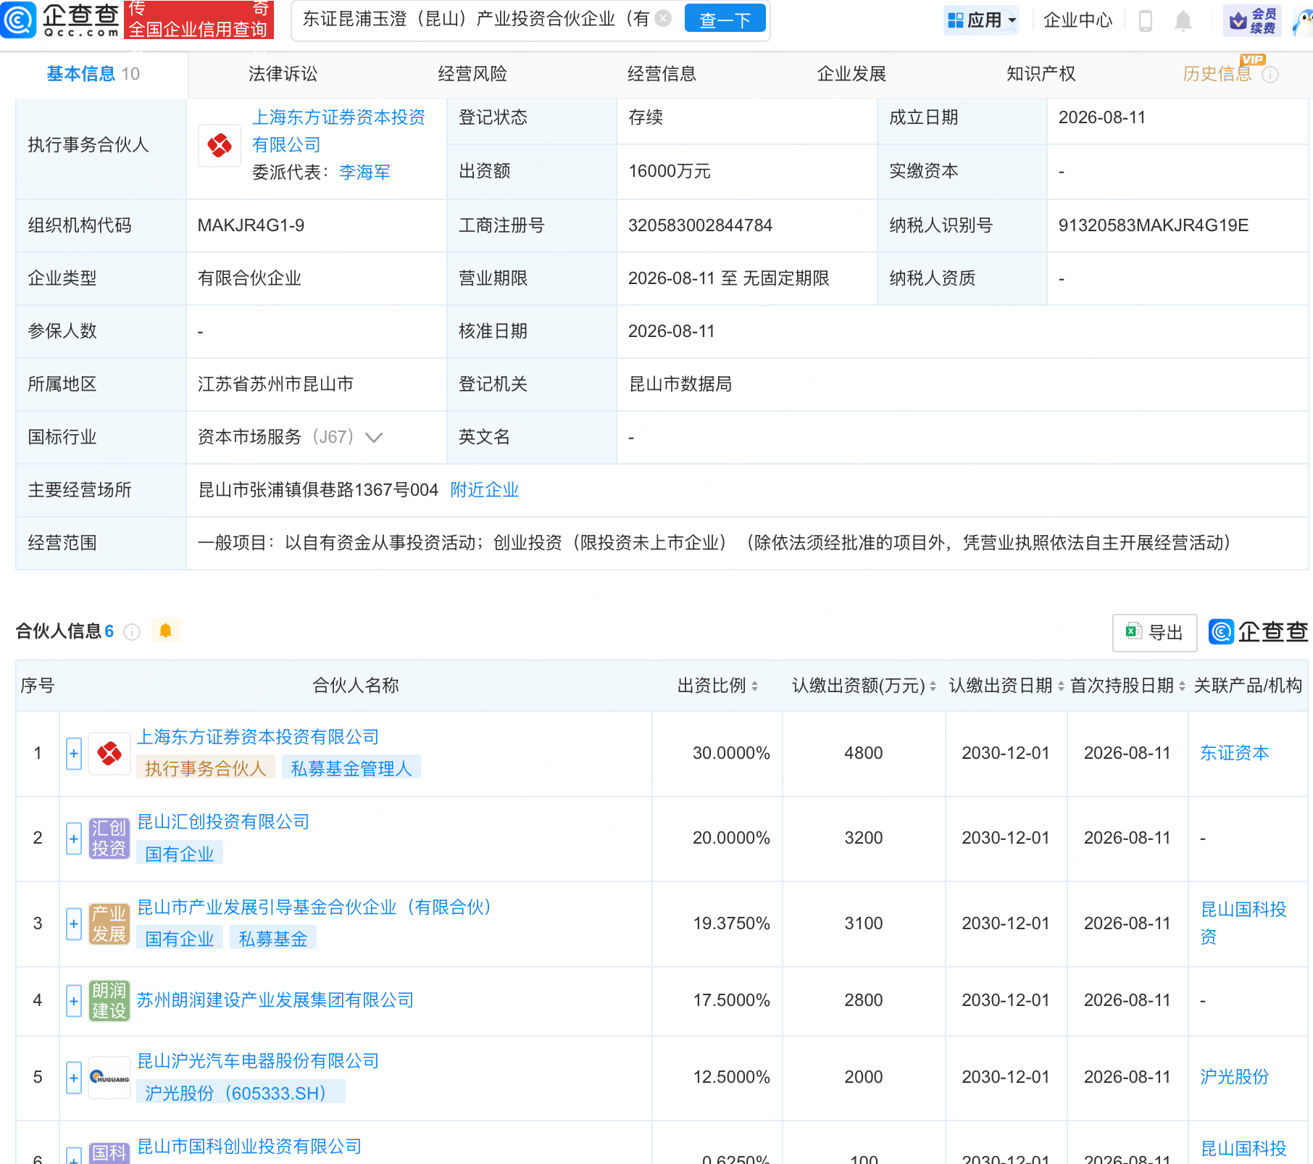
Task: Click the 产业发展 partner logo
Action: pos(109,924)
